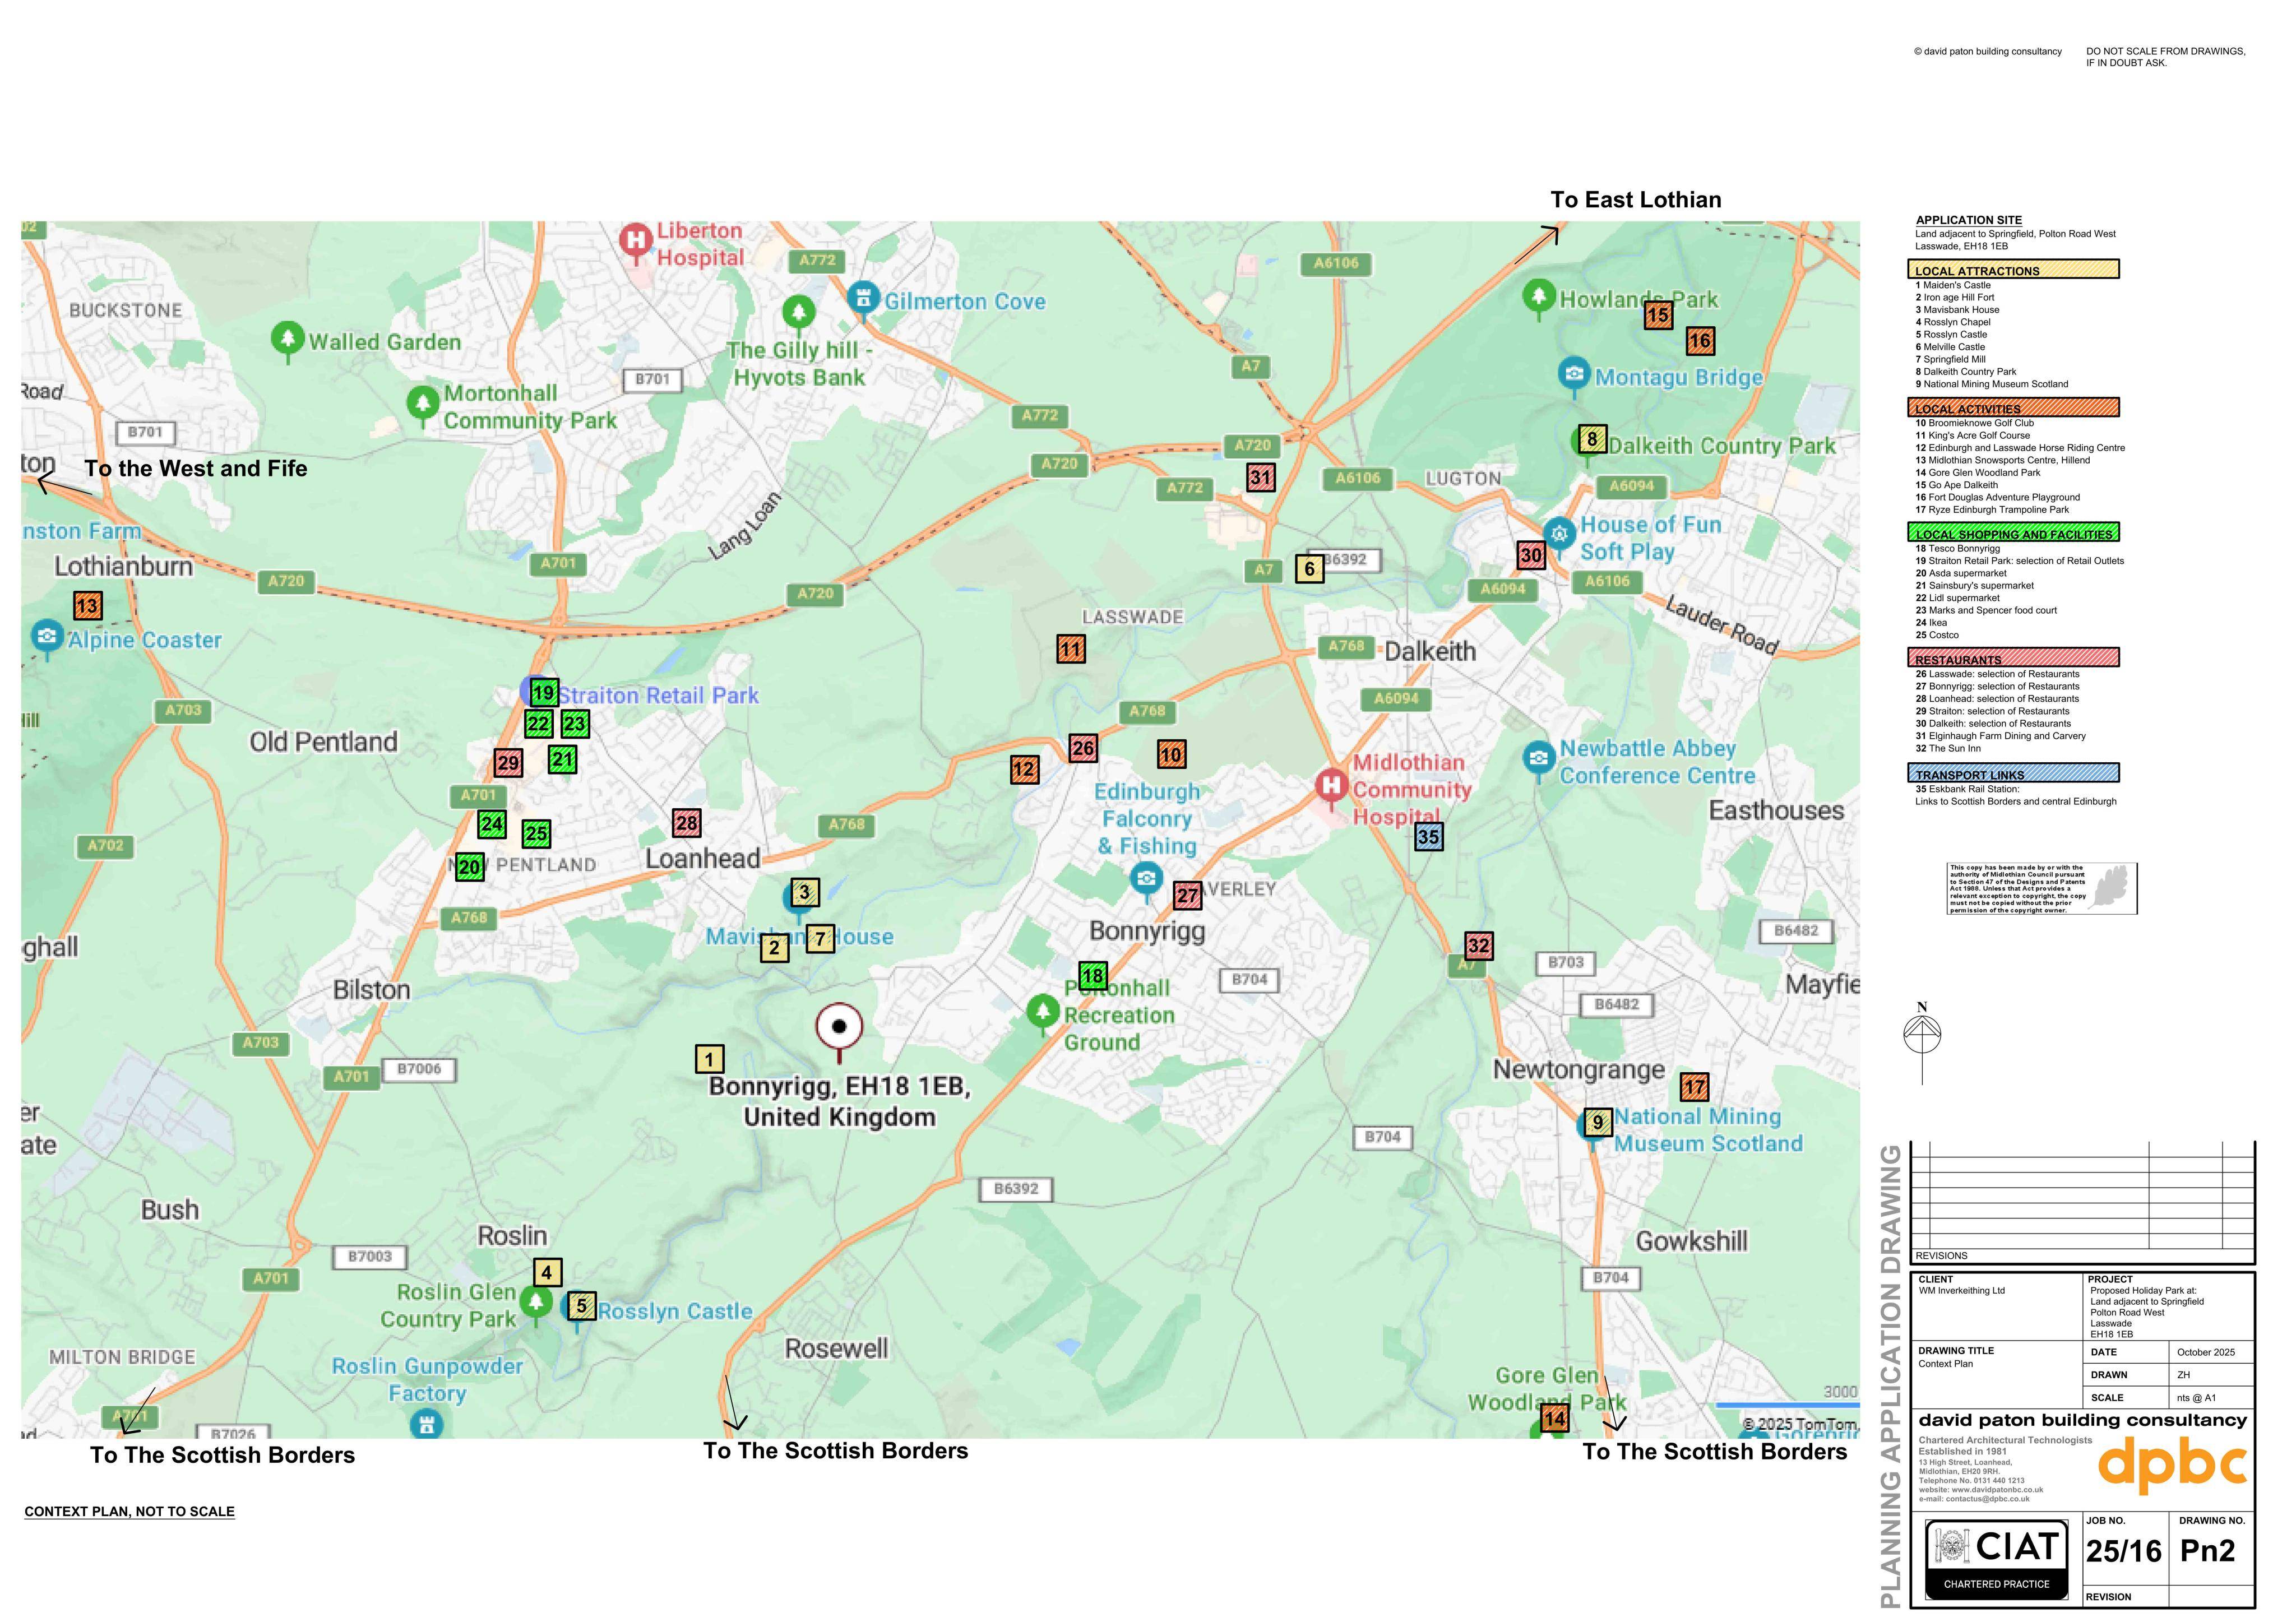Select map marker 31 near the A720
2296x1622 pixels.
[1260, 477]
